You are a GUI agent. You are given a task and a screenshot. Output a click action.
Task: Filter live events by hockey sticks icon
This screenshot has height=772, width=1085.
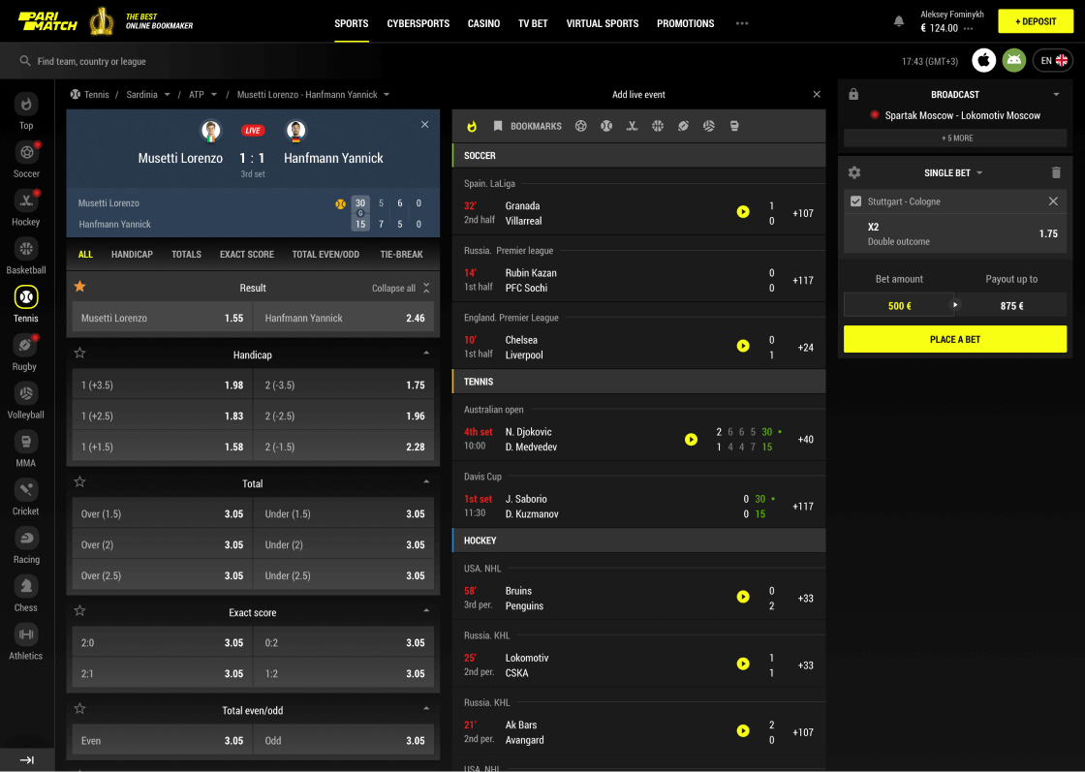632,126
